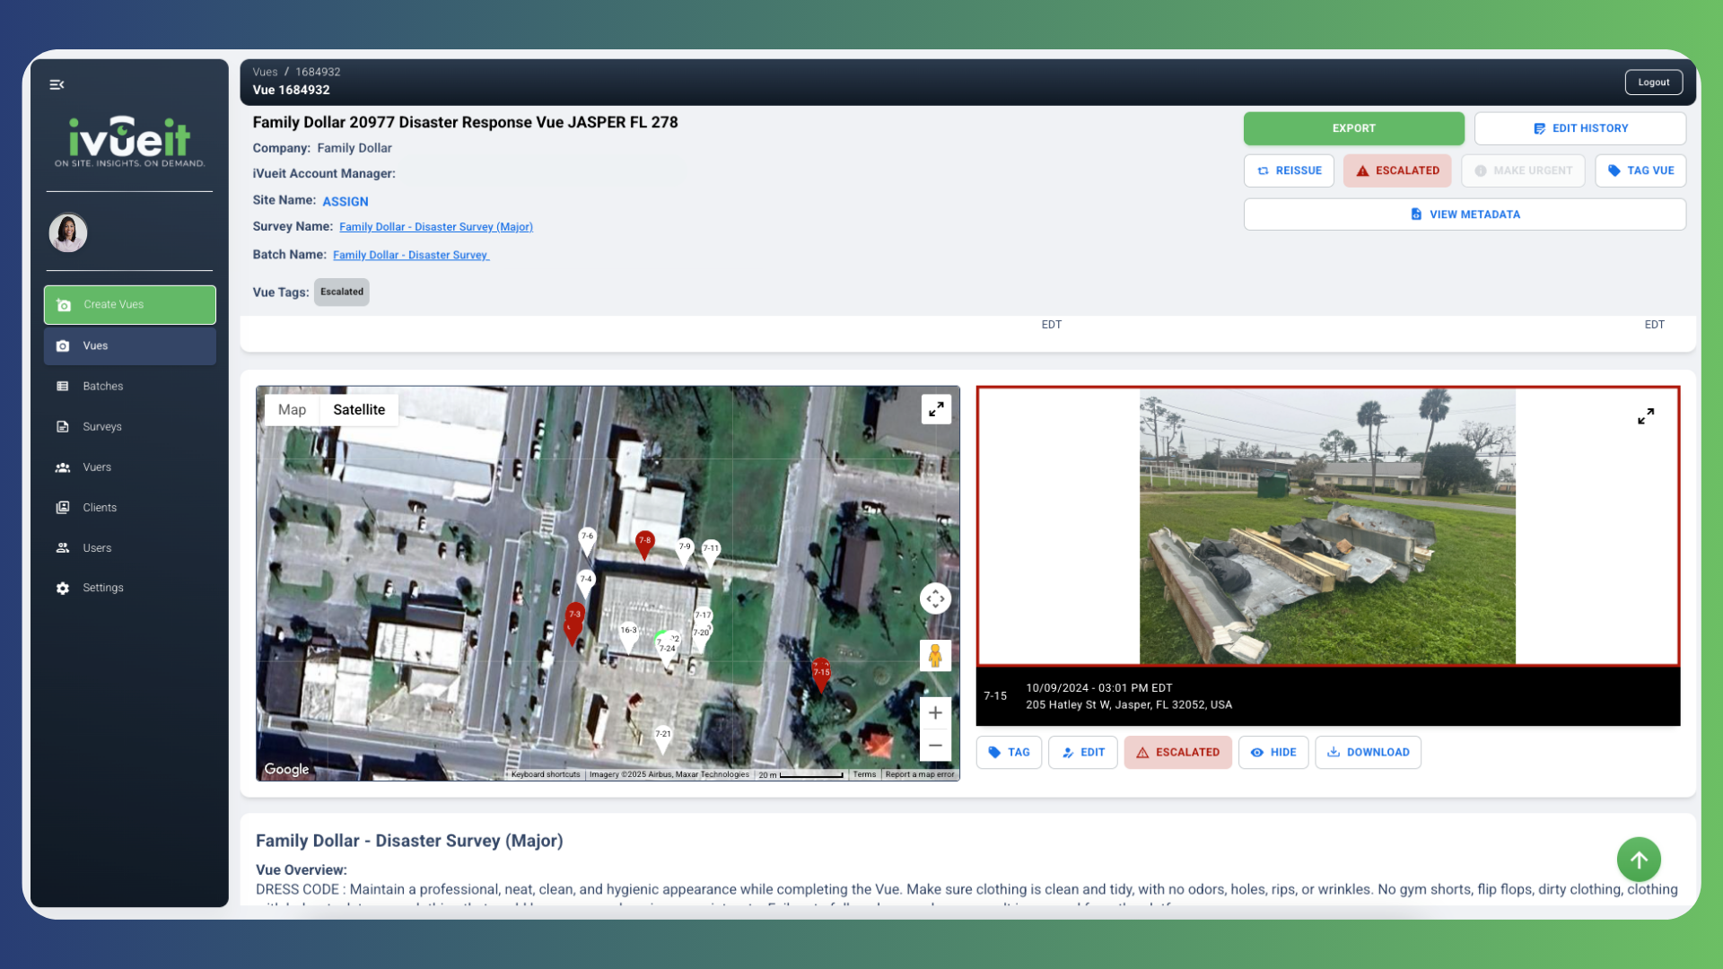The image size is (1723, 969).
Task: Switch the map to Map view
Action: [x=292, y=409]
